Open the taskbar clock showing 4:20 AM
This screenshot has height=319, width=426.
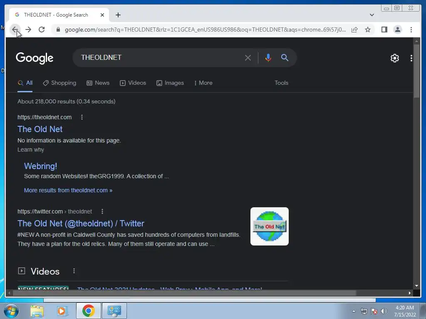point(405,311)
